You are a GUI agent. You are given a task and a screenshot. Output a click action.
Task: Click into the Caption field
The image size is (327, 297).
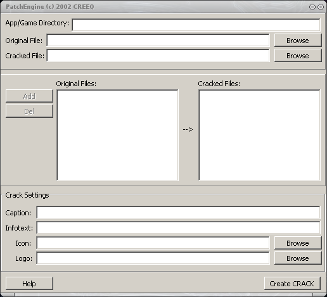click(x=178, y=212)
